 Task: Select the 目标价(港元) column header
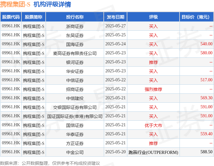click(x=197, y=17)
